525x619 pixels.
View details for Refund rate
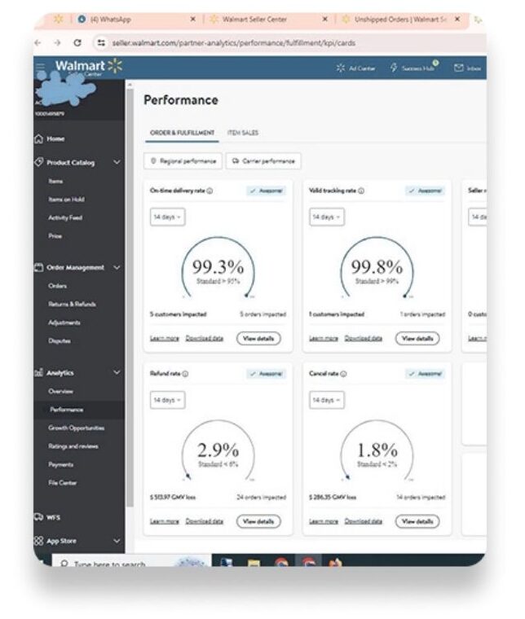point(258,521)
